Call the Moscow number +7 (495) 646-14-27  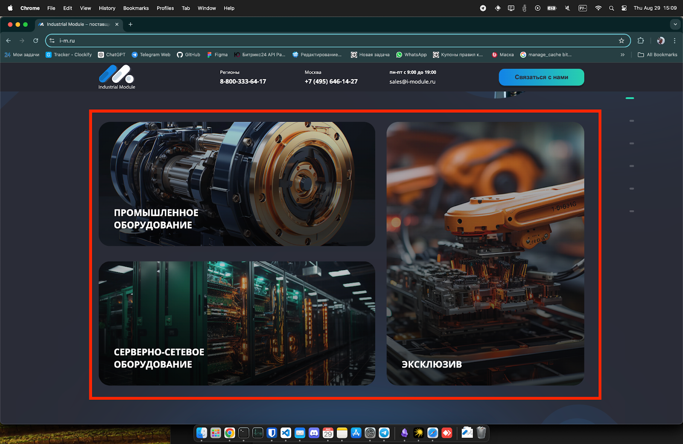coord(331,81)
